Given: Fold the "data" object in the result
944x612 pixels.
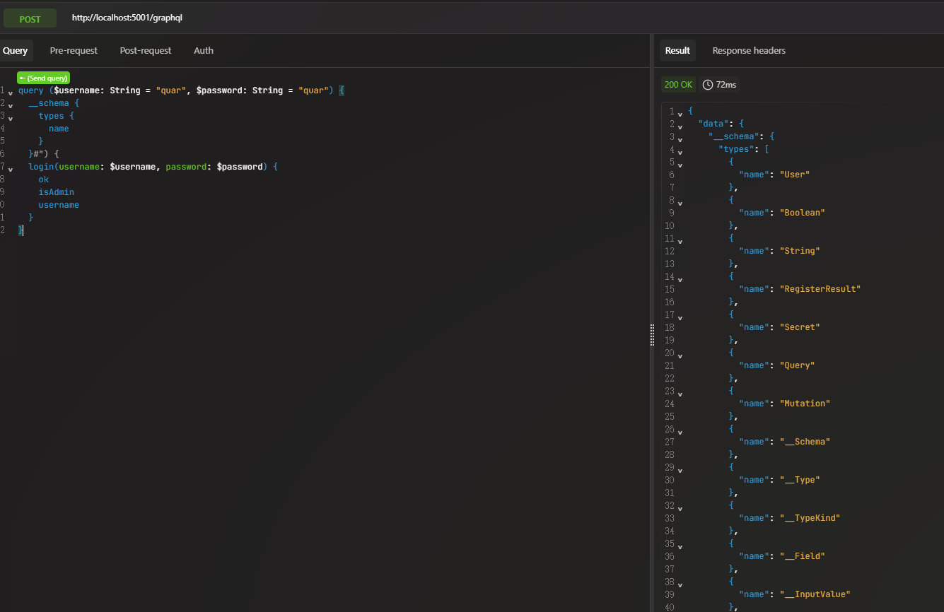Looking at the screenshot, I should [x=680, y=126].
